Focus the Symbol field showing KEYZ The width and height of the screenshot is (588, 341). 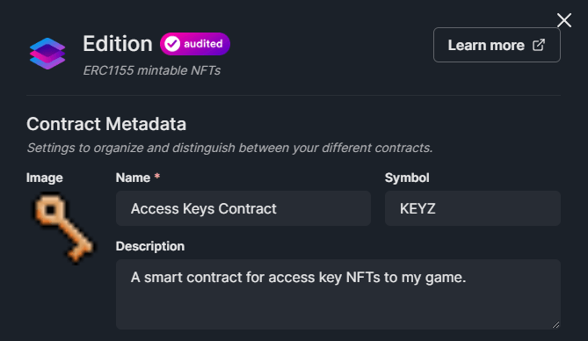pyautogui.click(x=473, y=208)
